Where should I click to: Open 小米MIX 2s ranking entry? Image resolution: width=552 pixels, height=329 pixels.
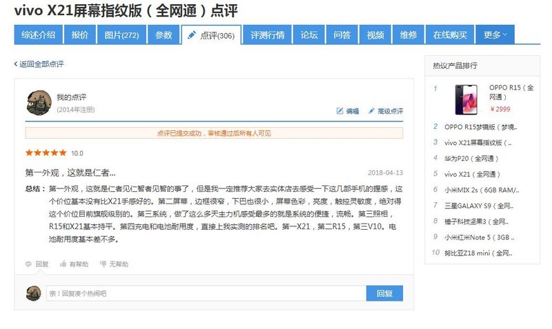tap(482, 190)
